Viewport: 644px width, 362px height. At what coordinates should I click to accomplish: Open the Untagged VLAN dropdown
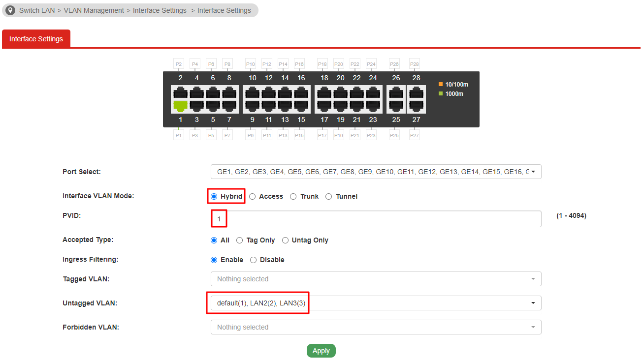click(376, 303)
